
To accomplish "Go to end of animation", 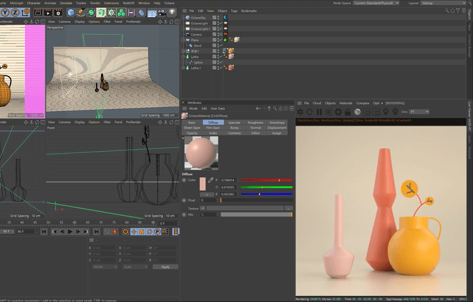I will coord(96,232).
